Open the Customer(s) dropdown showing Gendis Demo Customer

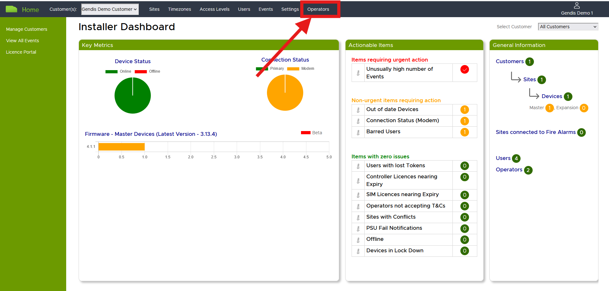coord(110,9)
